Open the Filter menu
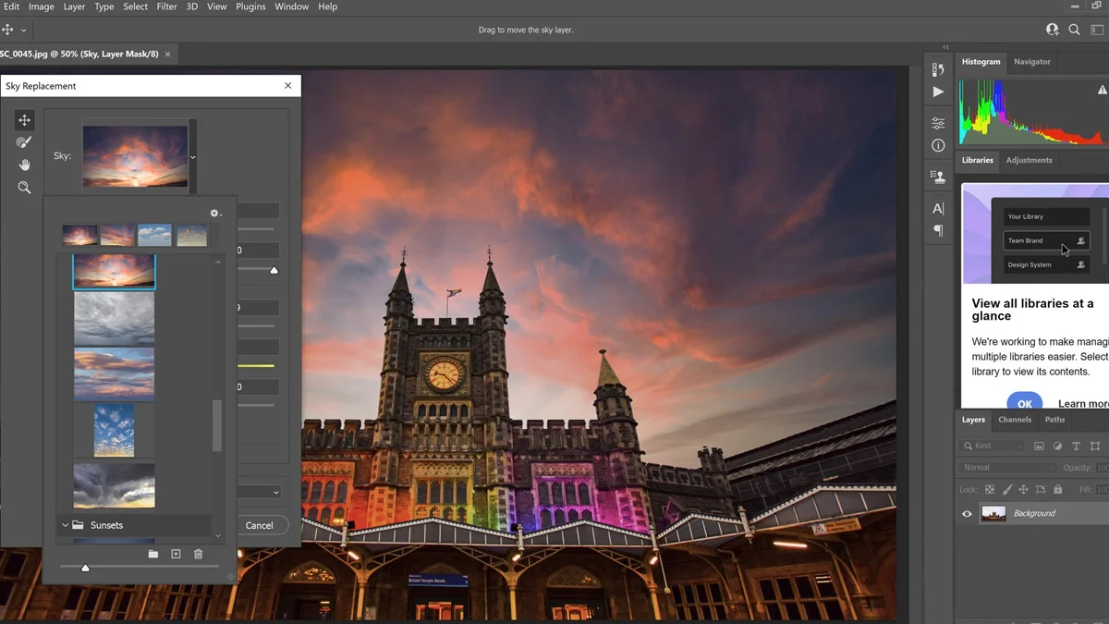 tap(166, 6)
